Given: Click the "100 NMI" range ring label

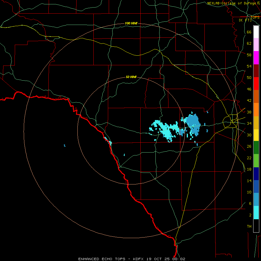Looking at the screenshot, I should tap(131, 23).
